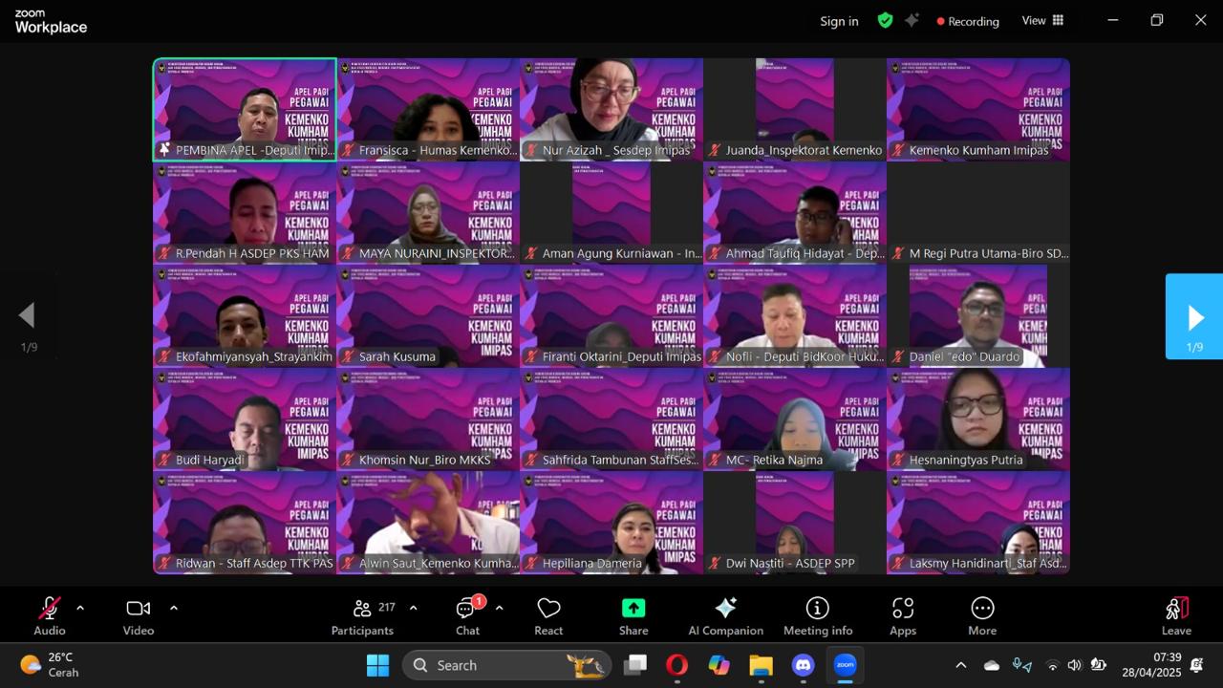Go to next page of gallery view

click(1193, 317)
